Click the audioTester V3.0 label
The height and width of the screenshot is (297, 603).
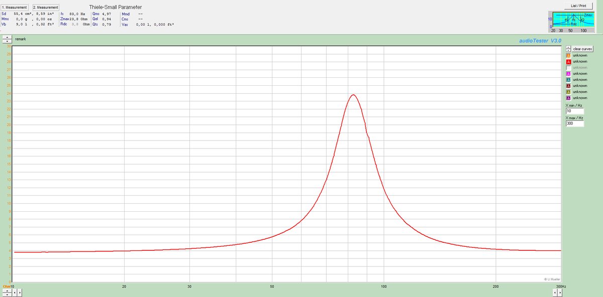point(540,41)
